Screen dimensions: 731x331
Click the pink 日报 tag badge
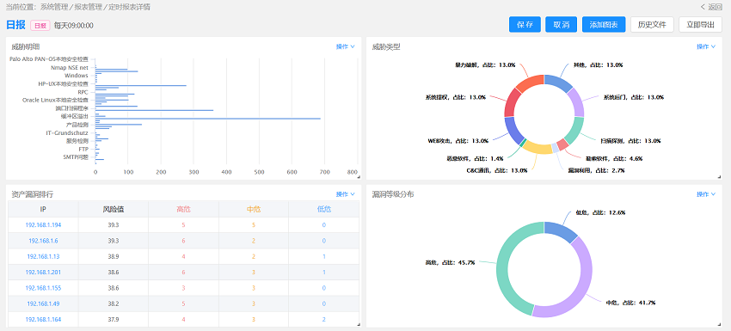[x=40, y=26]
